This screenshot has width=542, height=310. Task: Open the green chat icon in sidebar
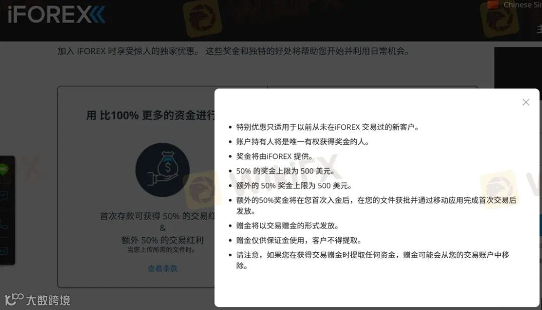coord(4,169)
